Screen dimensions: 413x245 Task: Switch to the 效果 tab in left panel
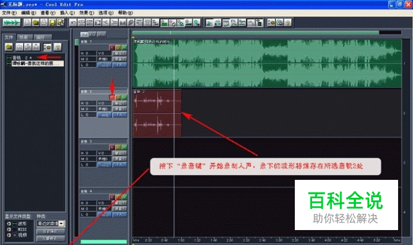coord(24,37)
